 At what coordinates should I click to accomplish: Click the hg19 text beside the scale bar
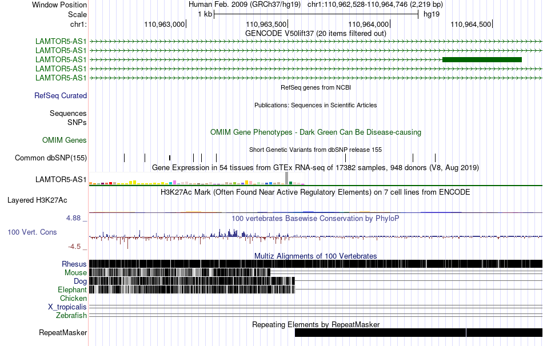pos(432,14)
